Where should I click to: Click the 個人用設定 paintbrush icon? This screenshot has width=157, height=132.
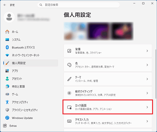tap(7, 63)
